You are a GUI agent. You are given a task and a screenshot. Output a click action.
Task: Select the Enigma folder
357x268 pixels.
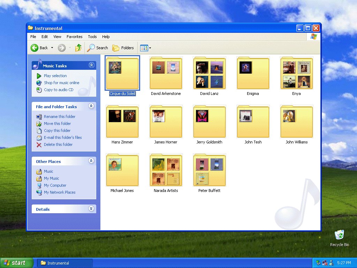click(253, 76)
